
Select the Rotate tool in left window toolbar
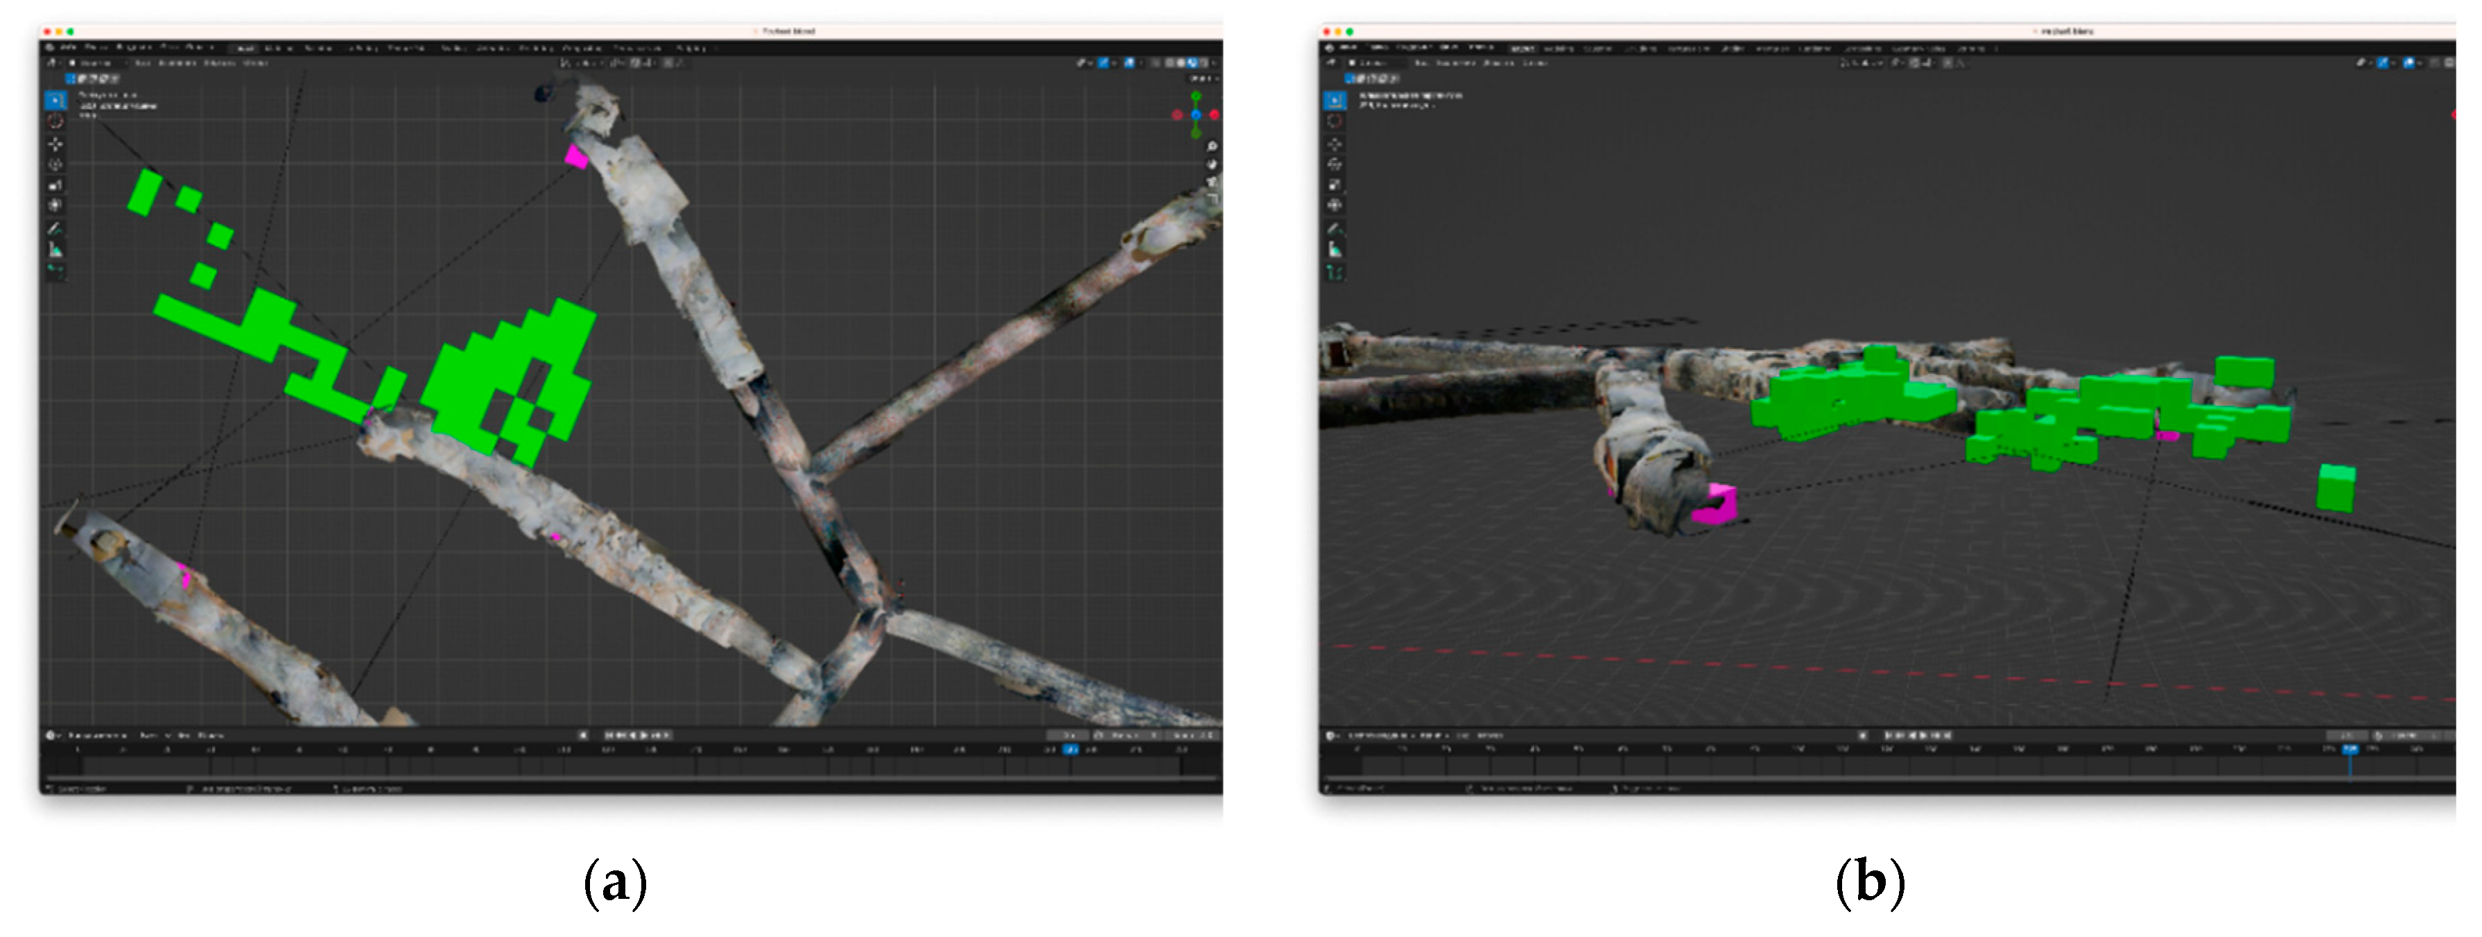pos(56,164)
